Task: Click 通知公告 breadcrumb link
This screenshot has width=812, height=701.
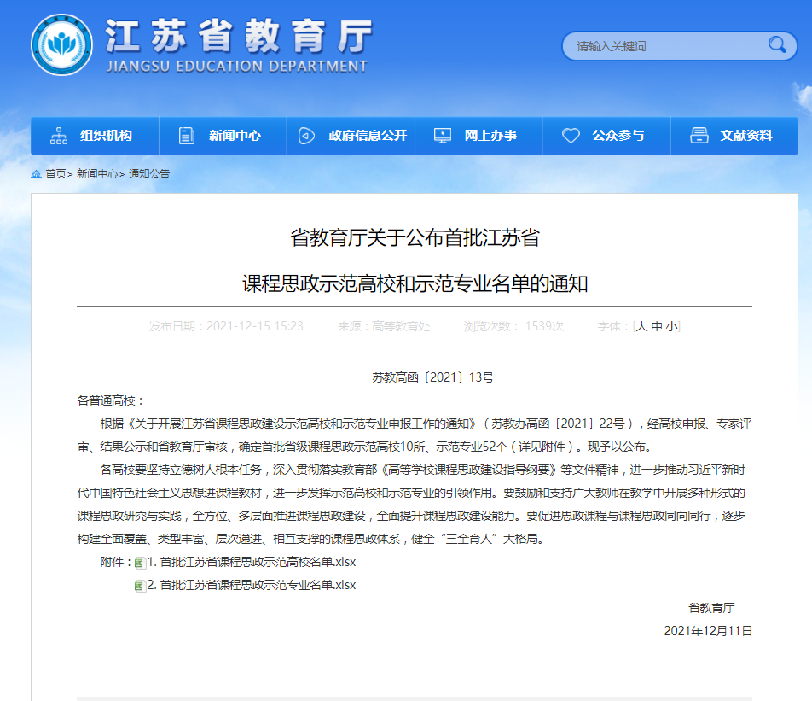Action: (x=149, y=173)
